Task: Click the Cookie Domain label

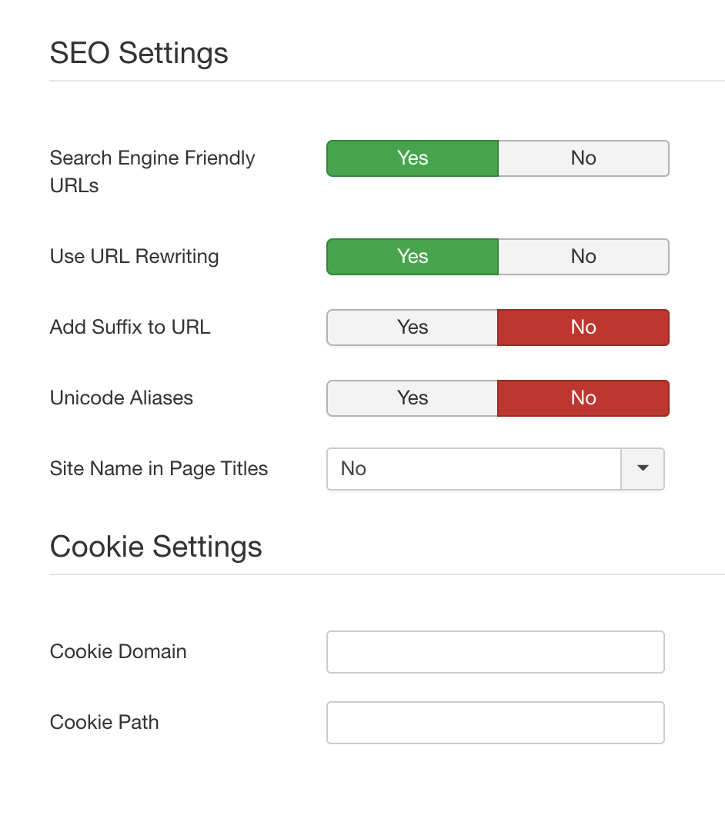Action: pyautogui.click(x=119, y=652)
